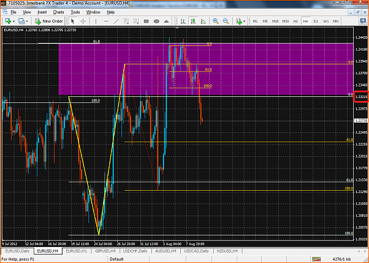Zoom out of the chart
Image resolution: width=369 pixels, height=263 pixels.
coord(226,21)
